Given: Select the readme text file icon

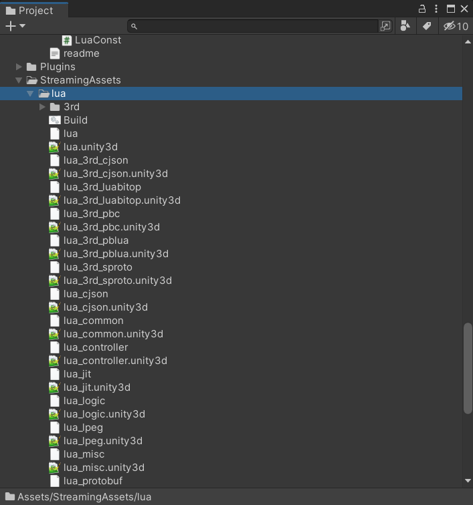Looking at the screenshot, I should tap(55, 53).
